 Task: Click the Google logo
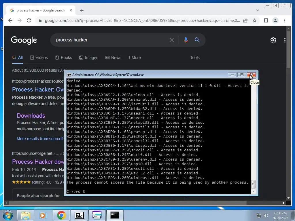(24, 40)
